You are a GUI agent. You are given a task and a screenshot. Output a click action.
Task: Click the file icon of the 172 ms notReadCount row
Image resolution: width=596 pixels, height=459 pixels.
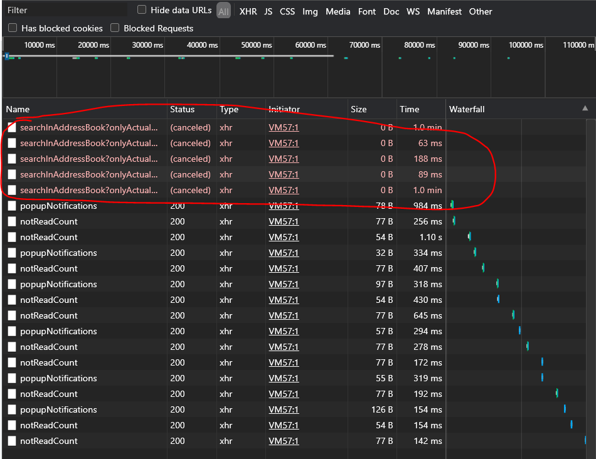pos(12,362)
